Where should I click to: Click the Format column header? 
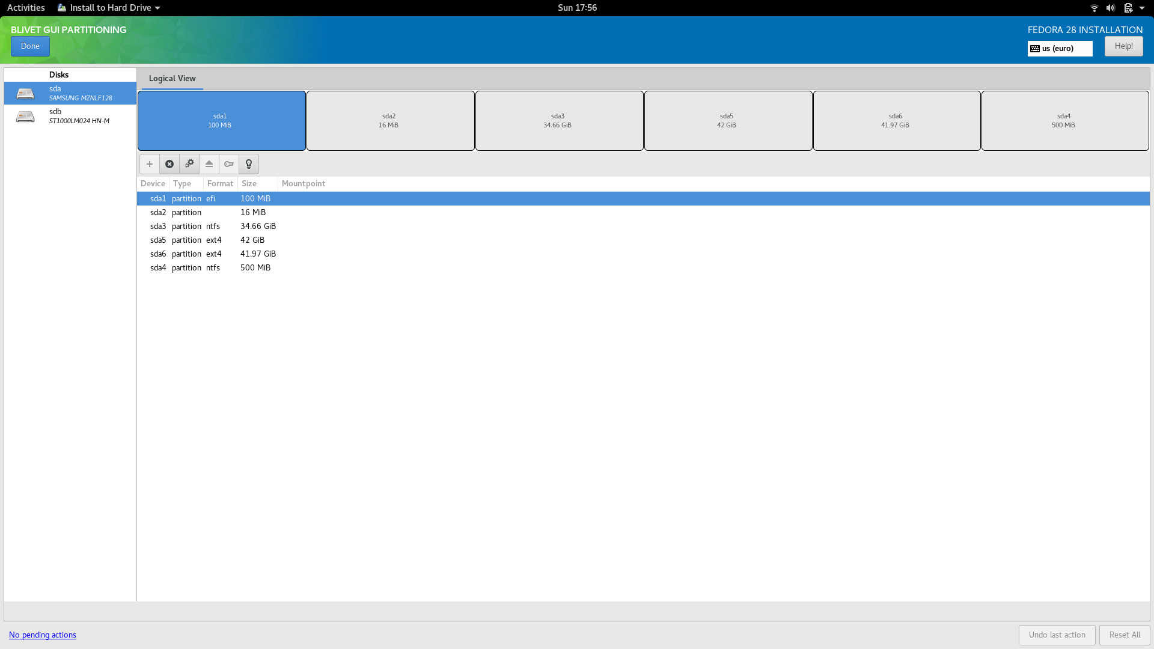[220, 184]
